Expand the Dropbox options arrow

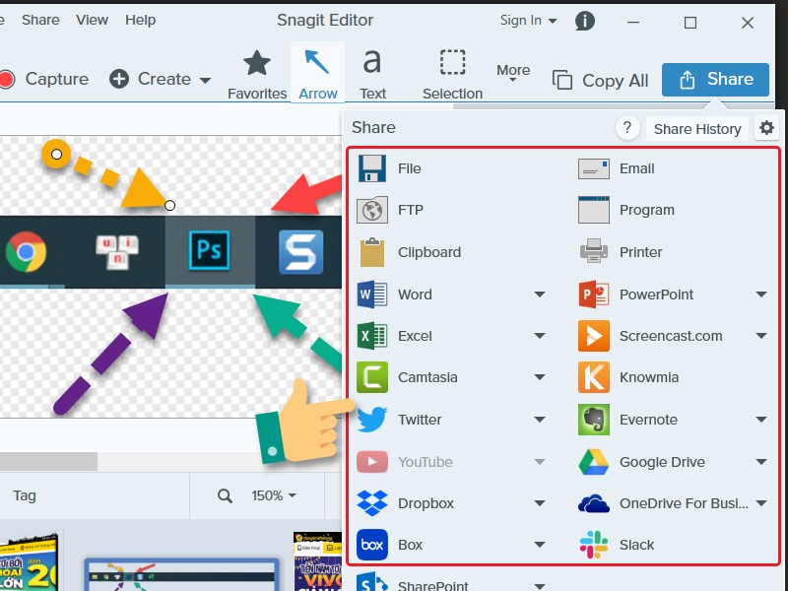pos(540,503)
